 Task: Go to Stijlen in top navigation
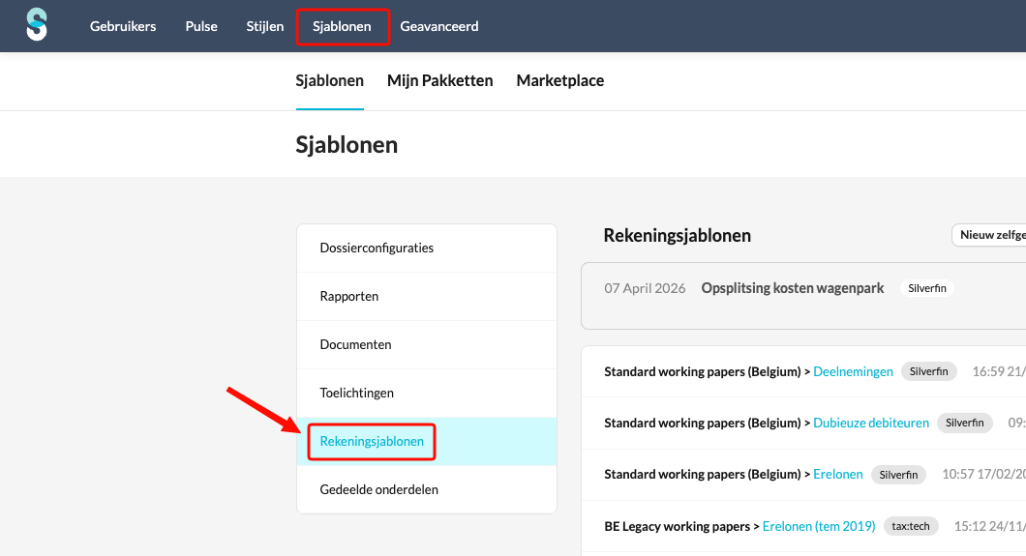pyautogui.click(x=265, y=26)
